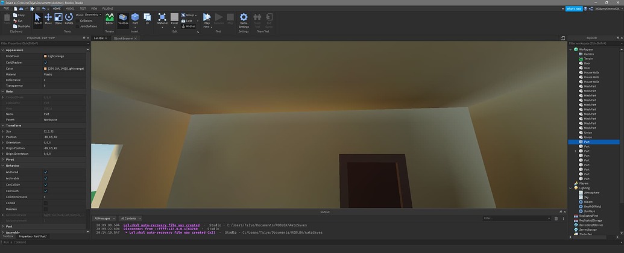
Task: Toggle the CastShadow checkbox
Action: point(46,63)
